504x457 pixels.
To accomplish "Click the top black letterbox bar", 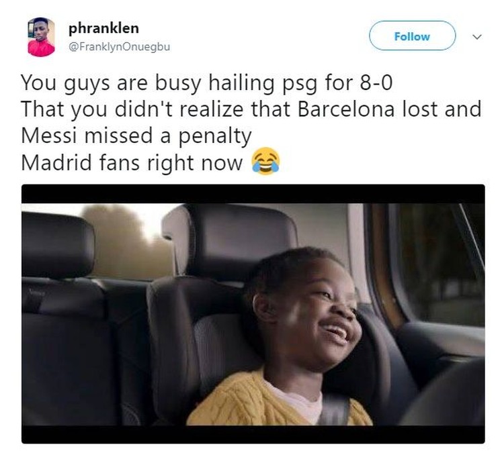I will click(x=253, y=194).
